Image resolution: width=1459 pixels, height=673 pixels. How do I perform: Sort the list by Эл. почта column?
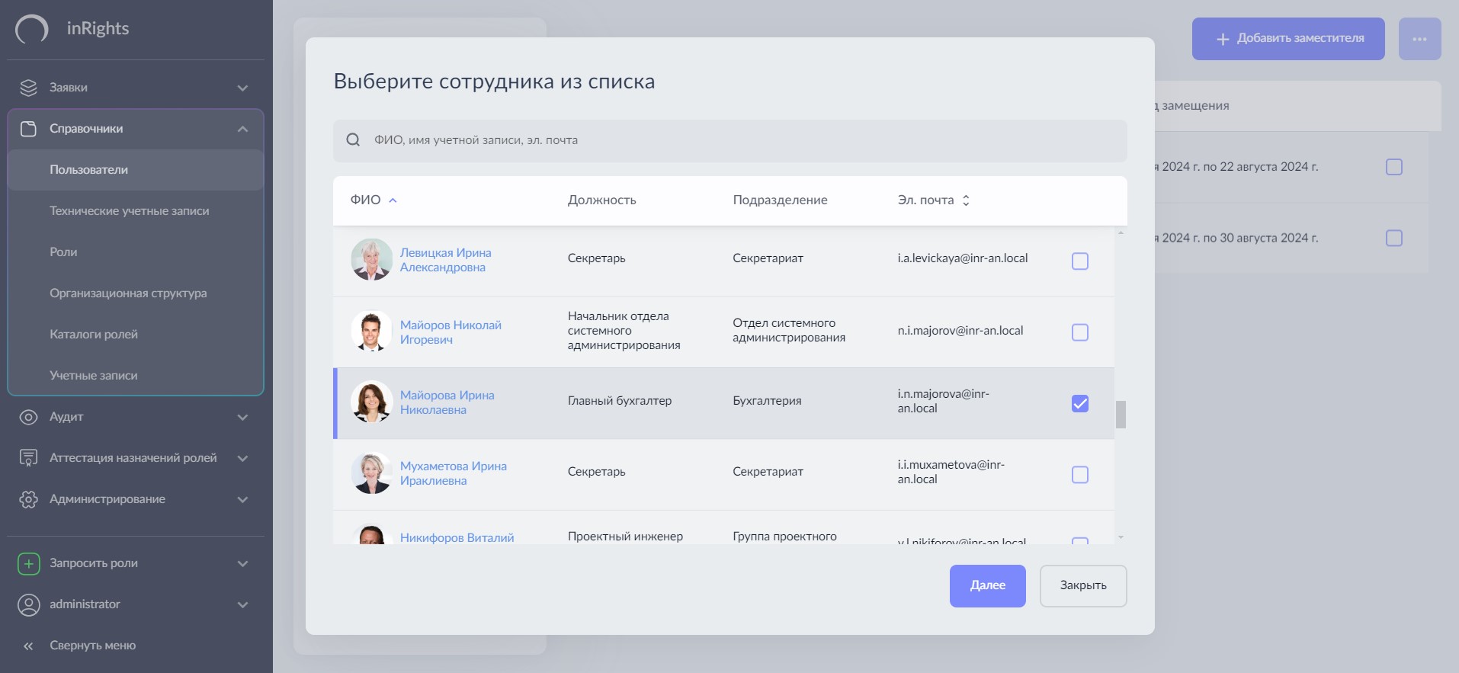point(966,200)
